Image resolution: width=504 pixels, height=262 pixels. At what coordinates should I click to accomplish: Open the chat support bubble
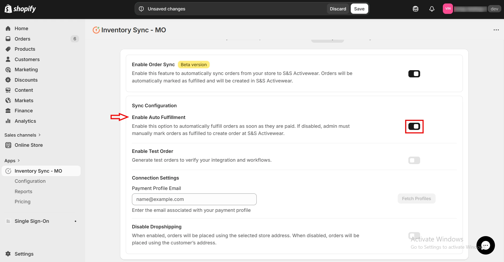[x=486, y=245]
